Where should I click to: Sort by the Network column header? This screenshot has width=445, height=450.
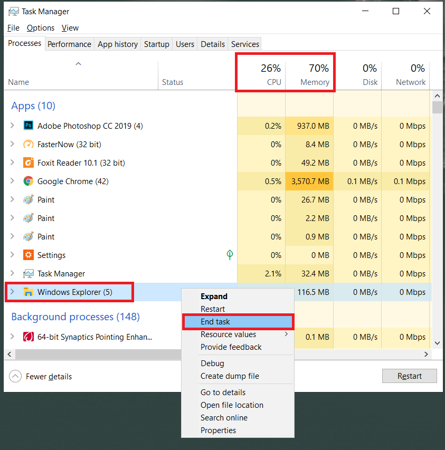click(405, 75)
